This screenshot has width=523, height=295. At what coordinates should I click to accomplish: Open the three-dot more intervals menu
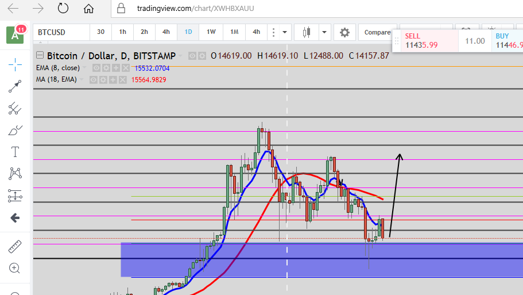(x=273, y=32)
